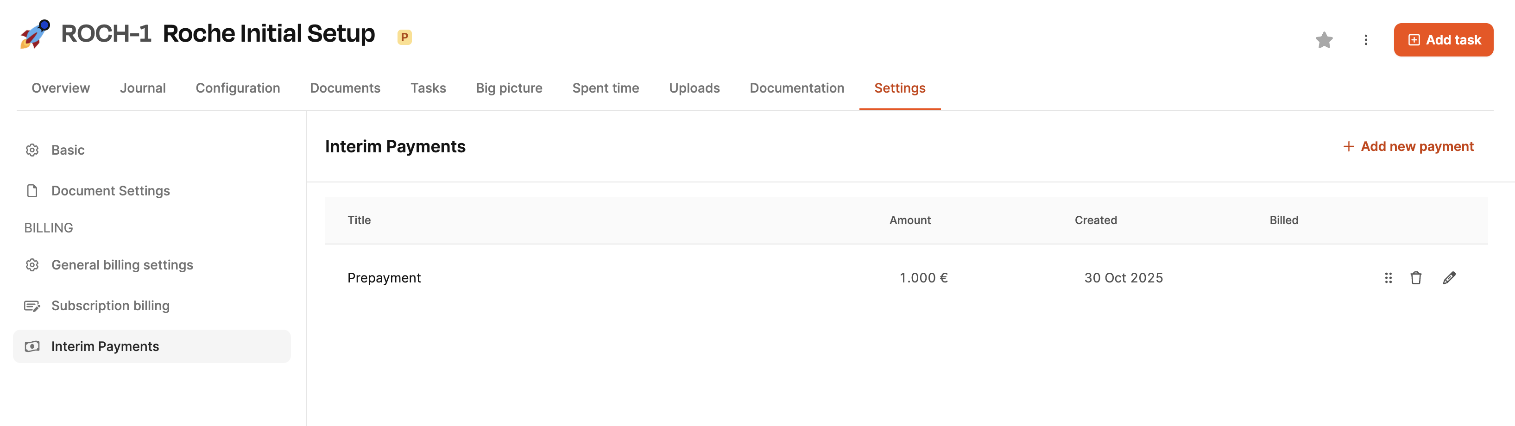Select Interim Payments sidebar item

pyautogui.click(x=152, y=347)
